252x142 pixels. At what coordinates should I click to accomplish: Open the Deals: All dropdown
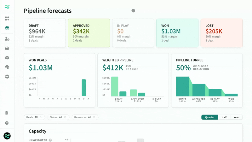point(34,117)
